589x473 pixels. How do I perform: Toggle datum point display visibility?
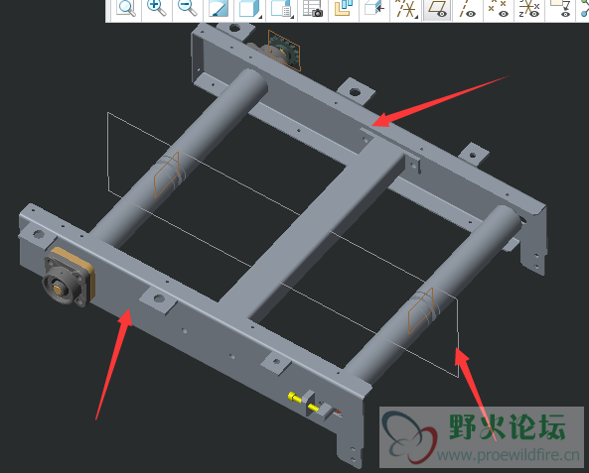pyautogui.click(x=498, y=8)
